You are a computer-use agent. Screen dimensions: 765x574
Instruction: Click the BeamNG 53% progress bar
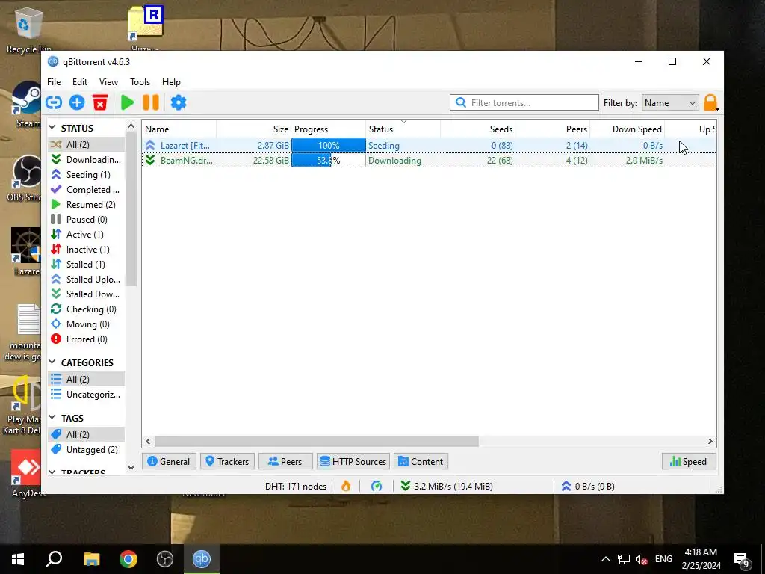pos(329,160)
